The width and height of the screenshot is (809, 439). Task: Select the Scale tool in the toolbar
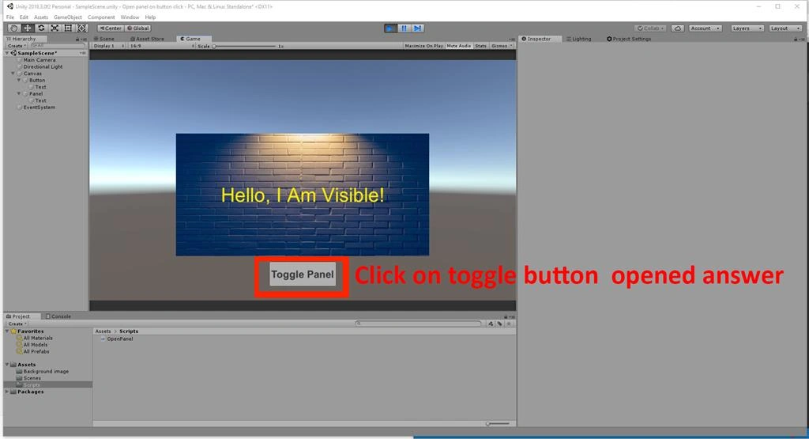tap(55, 28)
